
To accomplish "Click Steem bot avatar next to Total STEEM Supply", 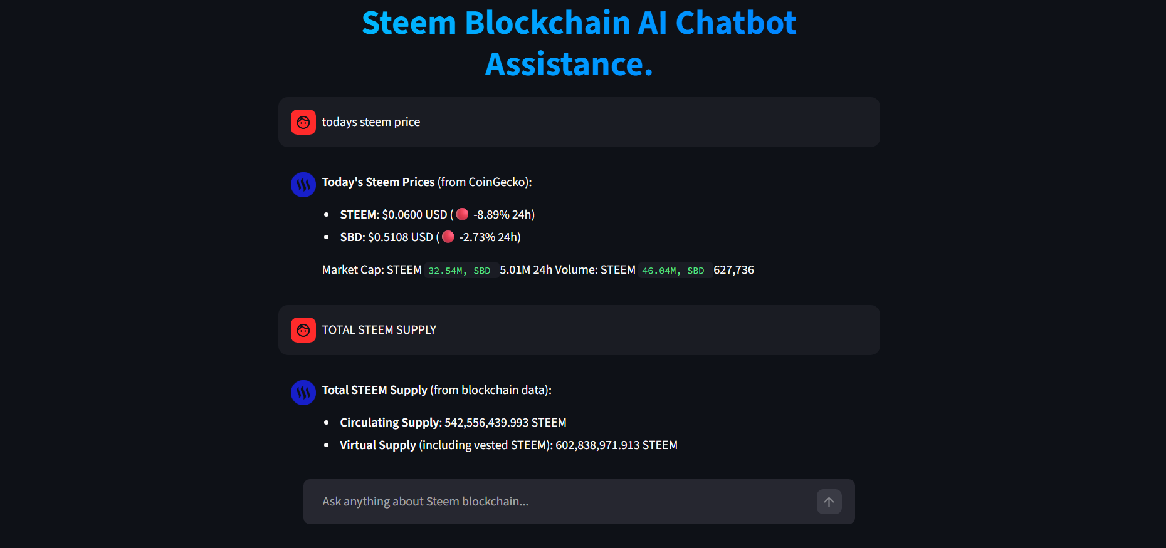I will (303, 393).
